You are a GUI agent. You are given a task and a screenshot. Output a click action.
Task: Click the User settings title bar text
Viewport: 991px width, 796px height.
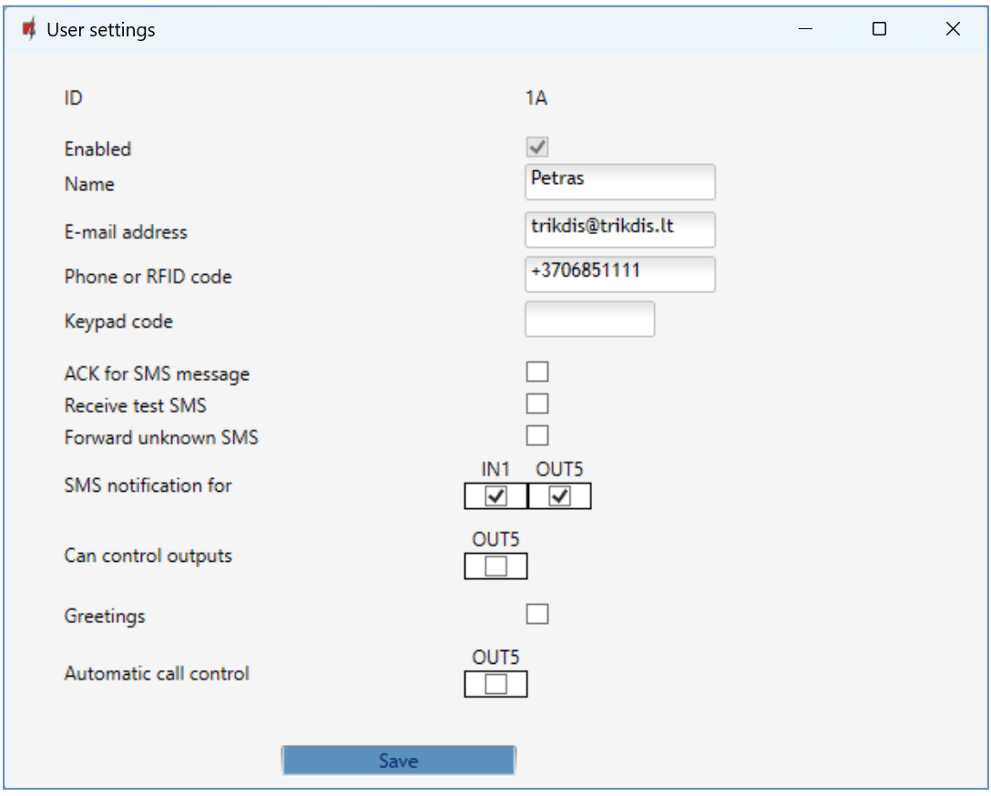pos(101,30)
